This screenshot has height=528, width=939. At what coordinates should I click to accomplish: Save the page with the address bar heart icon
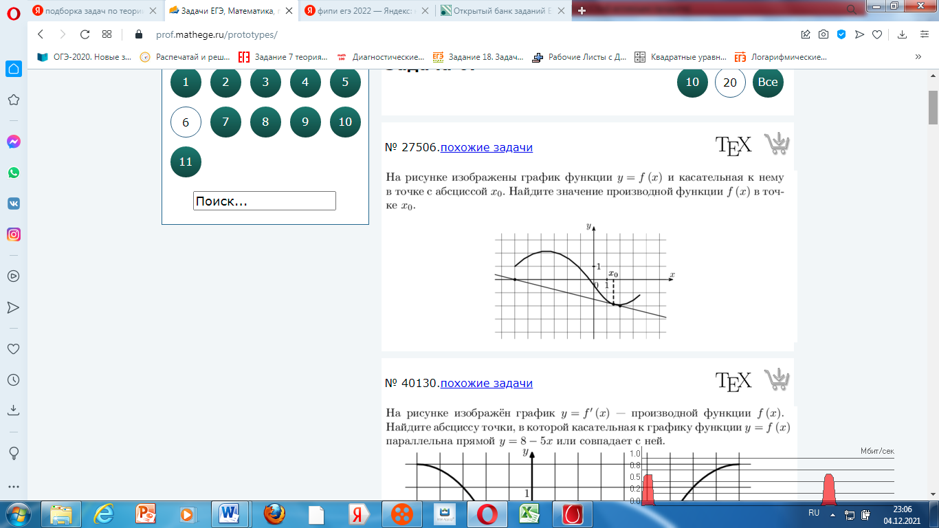[877, 34]
